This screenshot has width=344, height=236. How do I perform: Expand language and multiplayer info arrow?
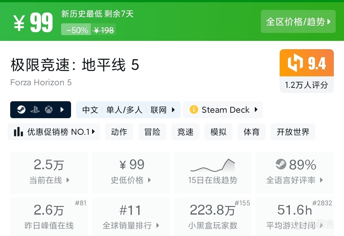[174, 110]
